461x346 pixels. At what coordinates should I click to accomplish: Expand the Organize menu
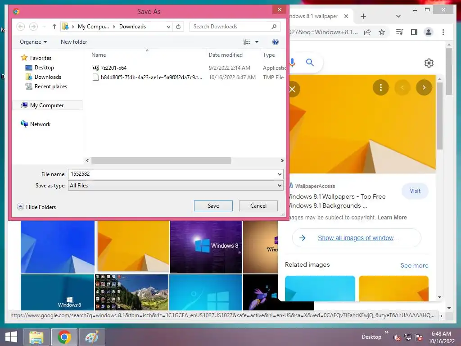pos(33,42)
